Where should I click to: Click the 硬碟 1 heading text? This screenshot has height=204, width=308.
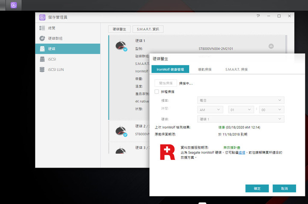tap(140, 41)
